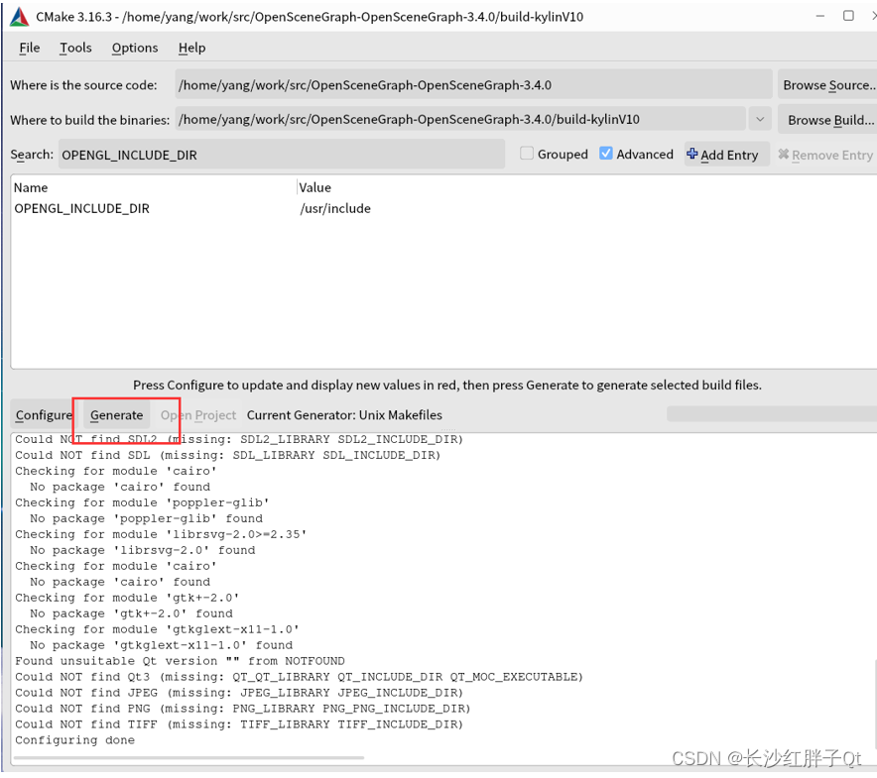Click the X icon on Remove Entry
Screen dimensions: 877x778
pyautogui.click(x=784, y=155)
